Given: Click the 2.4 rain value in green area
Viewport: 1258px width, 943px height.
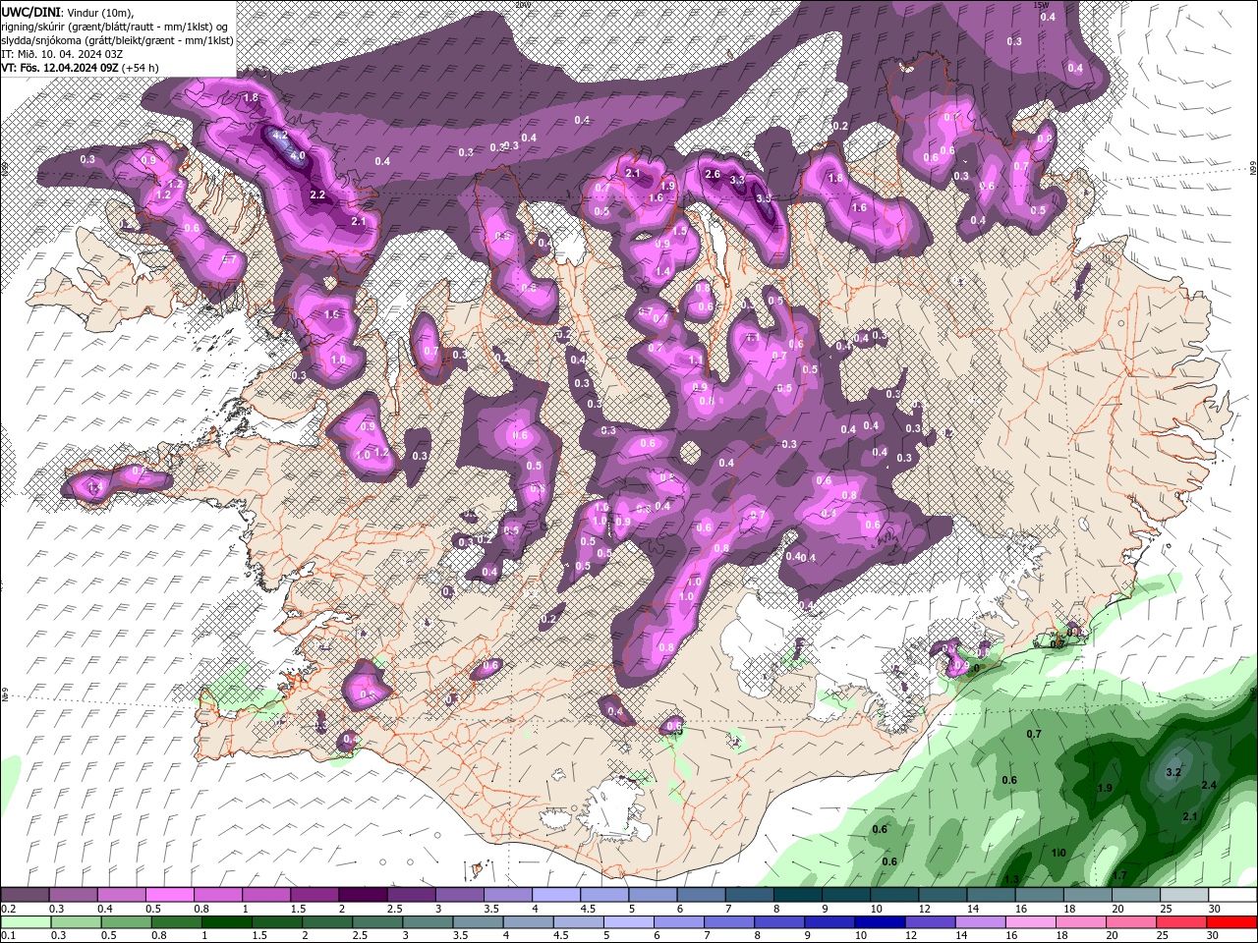Looking at the screenshot, I should [x=1210, y=785].
